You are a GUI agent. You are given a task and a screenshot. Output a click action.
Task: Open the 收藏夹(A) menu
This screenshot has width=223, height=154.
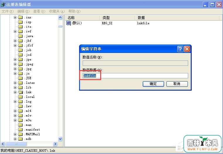click(x=57, y=11)
